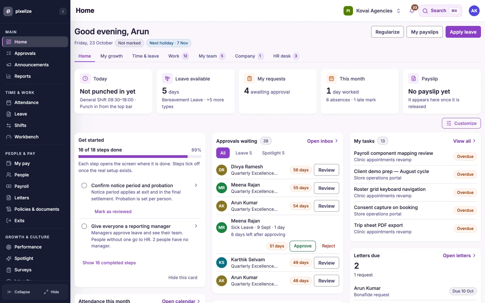Open the Approvals sidebar item
Screen dimensions: 485x303
pyautogui.click(x=35, y=53)
